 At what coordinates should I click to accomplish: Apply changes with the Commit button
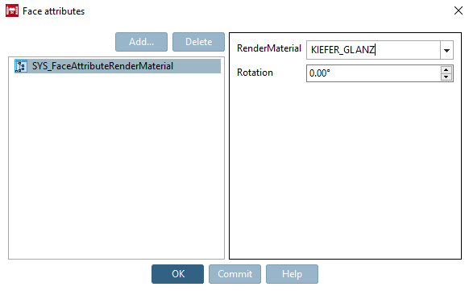point(234,274)
